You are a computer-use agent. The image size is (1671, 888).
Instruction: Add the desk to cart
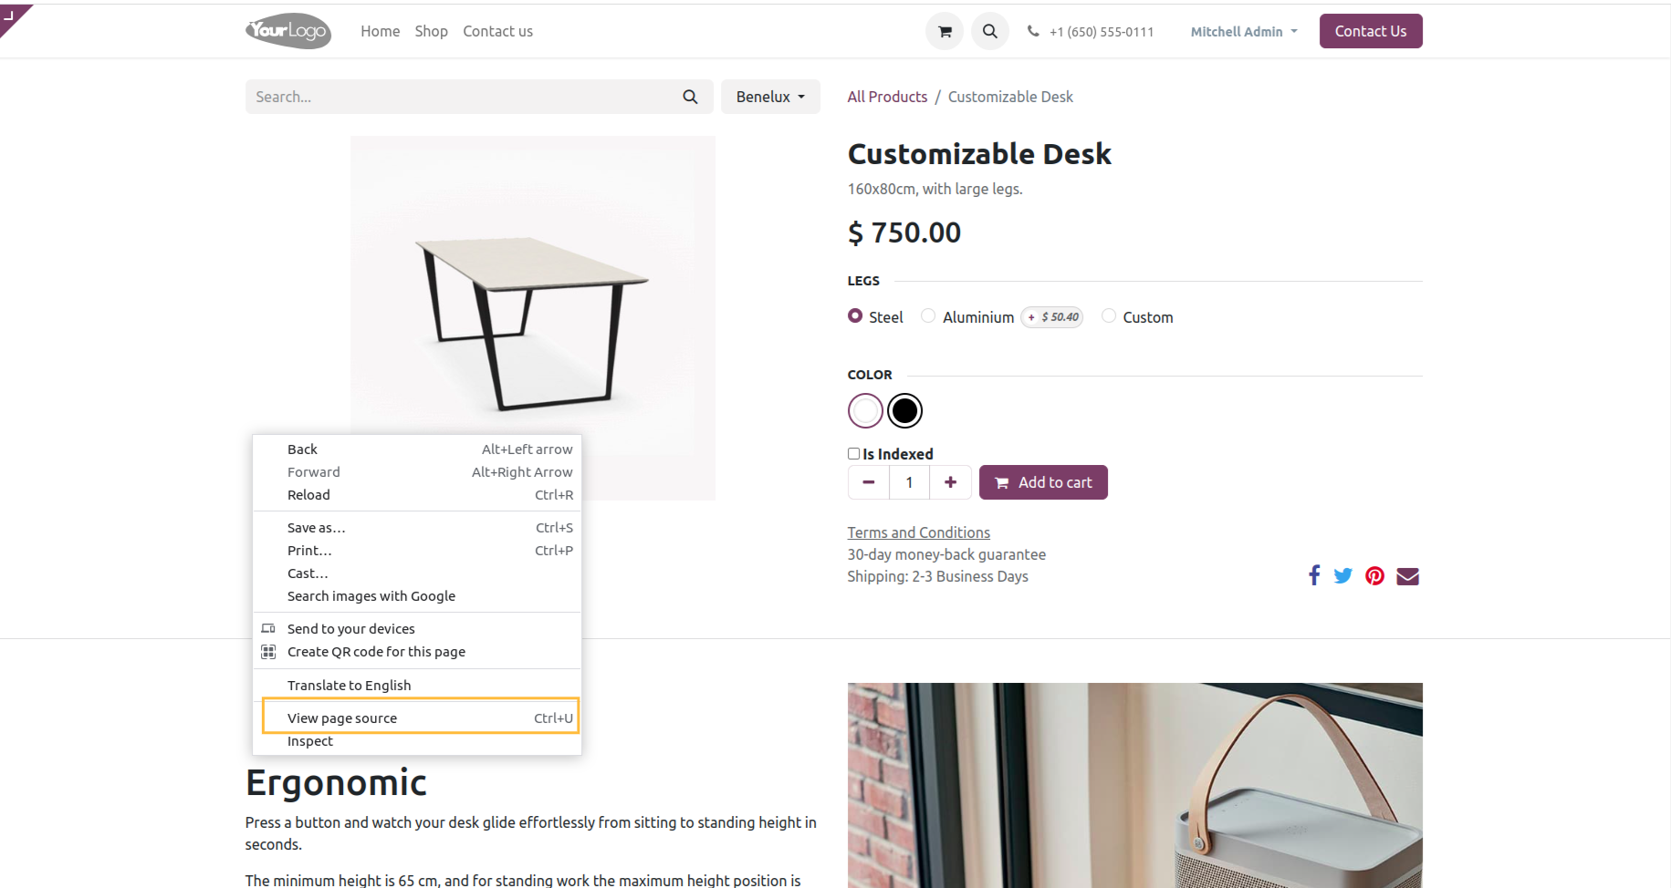coord(1043,482)
